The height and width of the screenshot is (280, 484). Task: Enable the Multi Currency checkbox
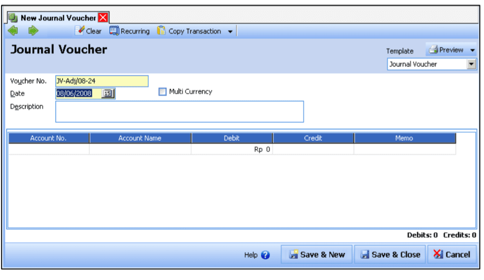163,92
